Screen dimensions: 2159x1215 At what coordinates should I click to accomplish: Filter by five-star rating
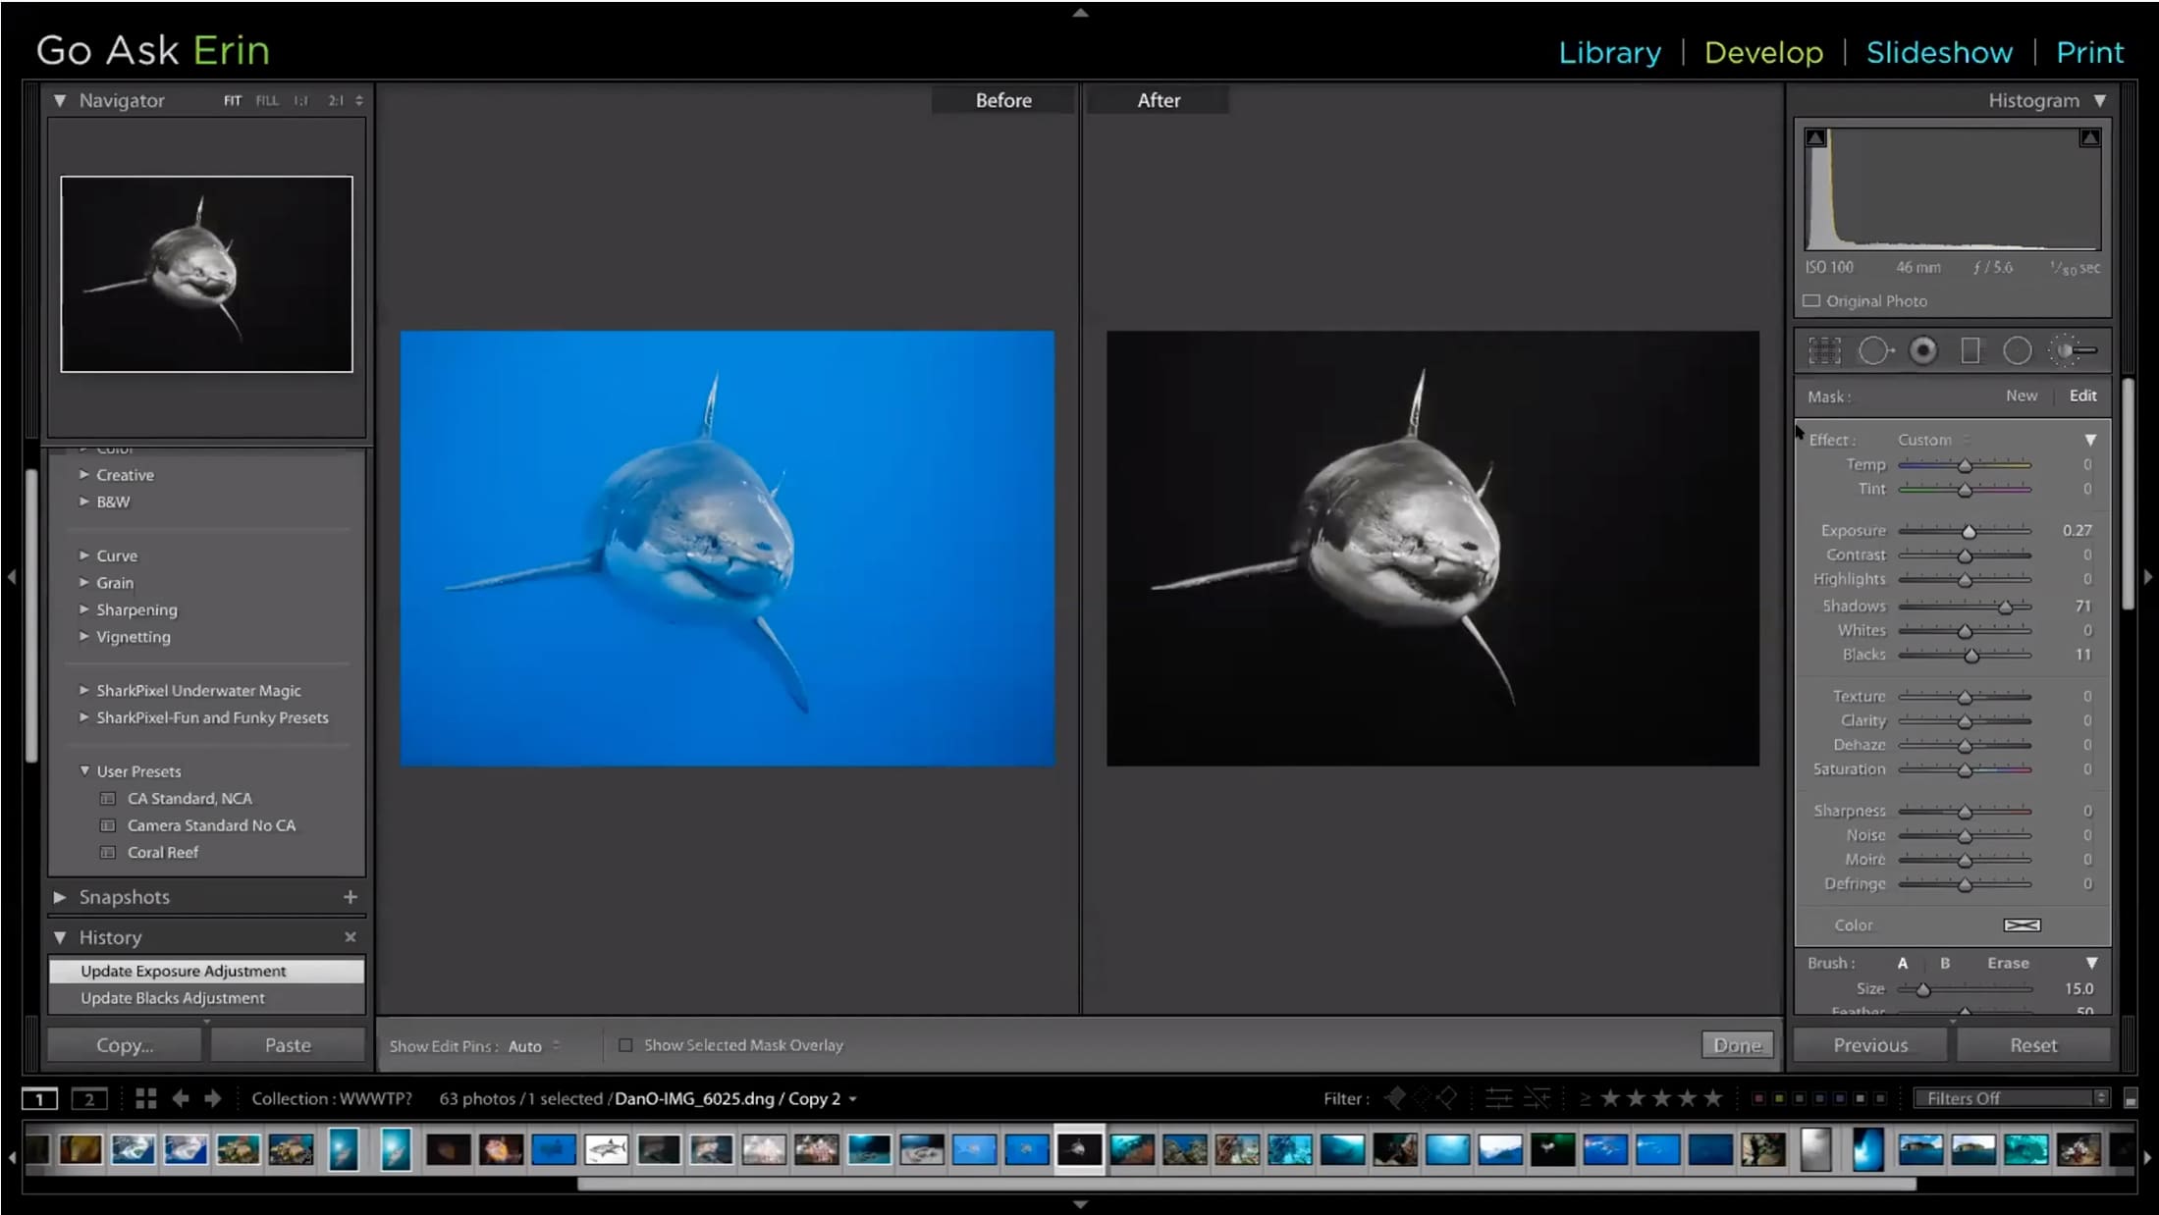pos(1713,1098)
